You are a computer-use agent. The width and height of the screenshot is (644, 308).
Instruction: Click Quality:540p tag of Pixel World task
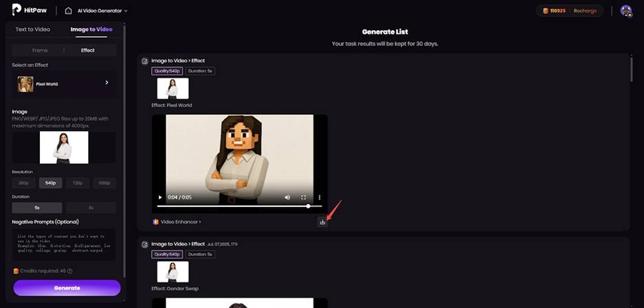(167, 71)
